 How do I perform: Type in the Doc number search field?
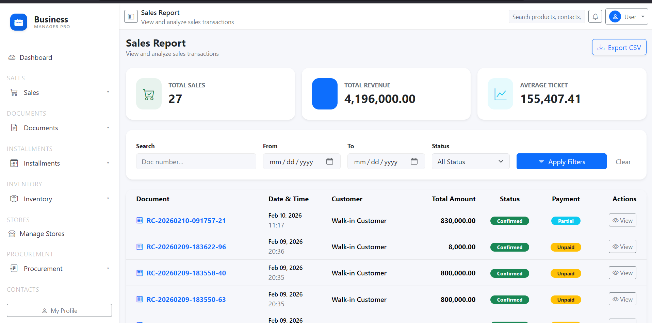196,161
